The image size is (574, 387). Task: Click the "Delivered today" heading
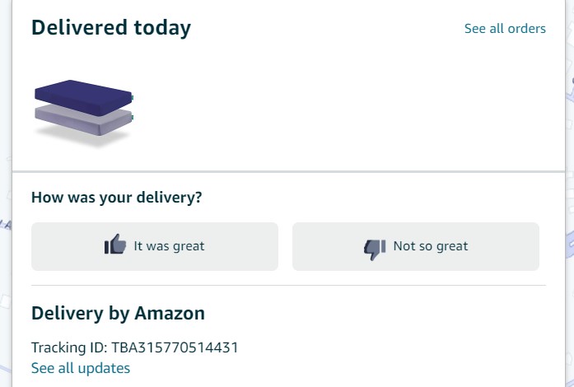click(111, 28)
